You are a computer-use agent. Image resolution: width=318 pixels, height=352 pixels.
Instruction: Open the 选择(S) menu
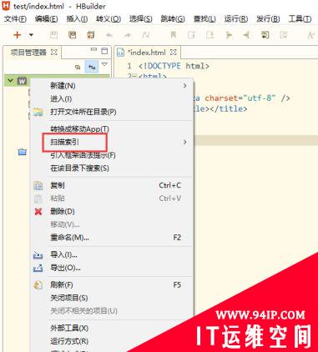(141, 19)
